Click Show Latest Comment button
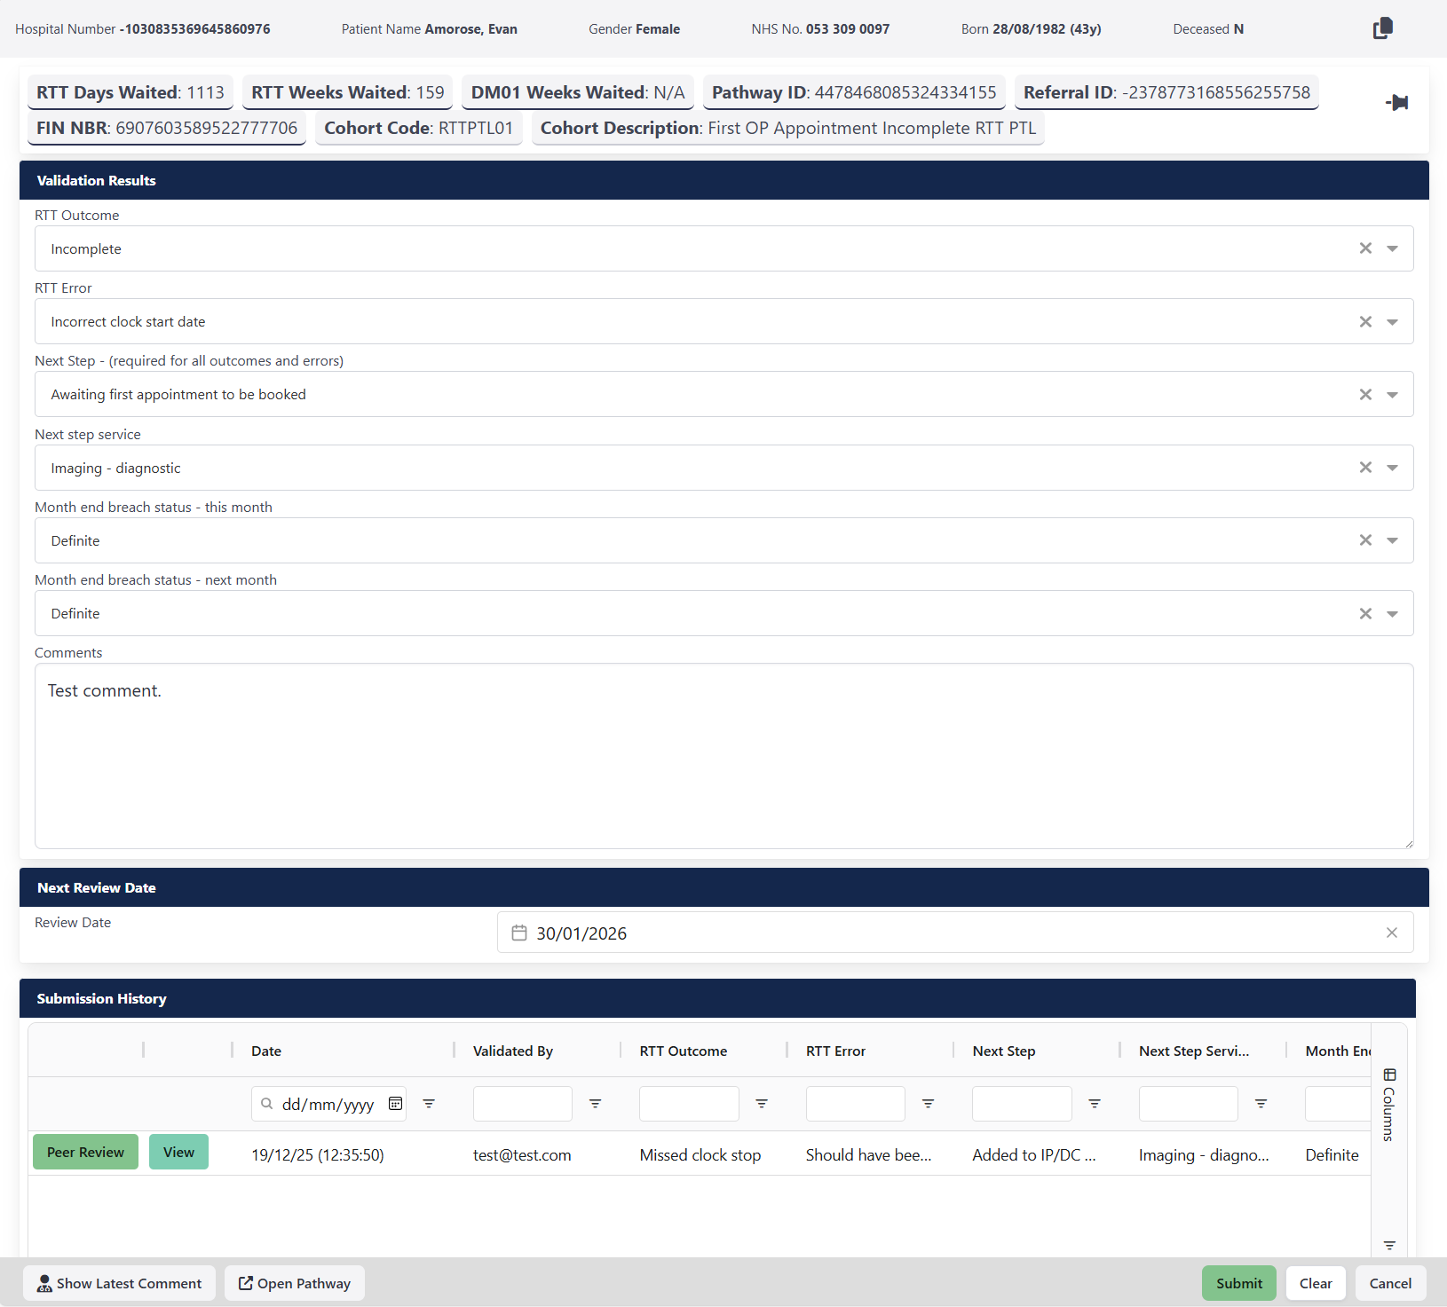This screenshot has width=1447, height=1307. pyautogui.click(x=119, y=1283)
